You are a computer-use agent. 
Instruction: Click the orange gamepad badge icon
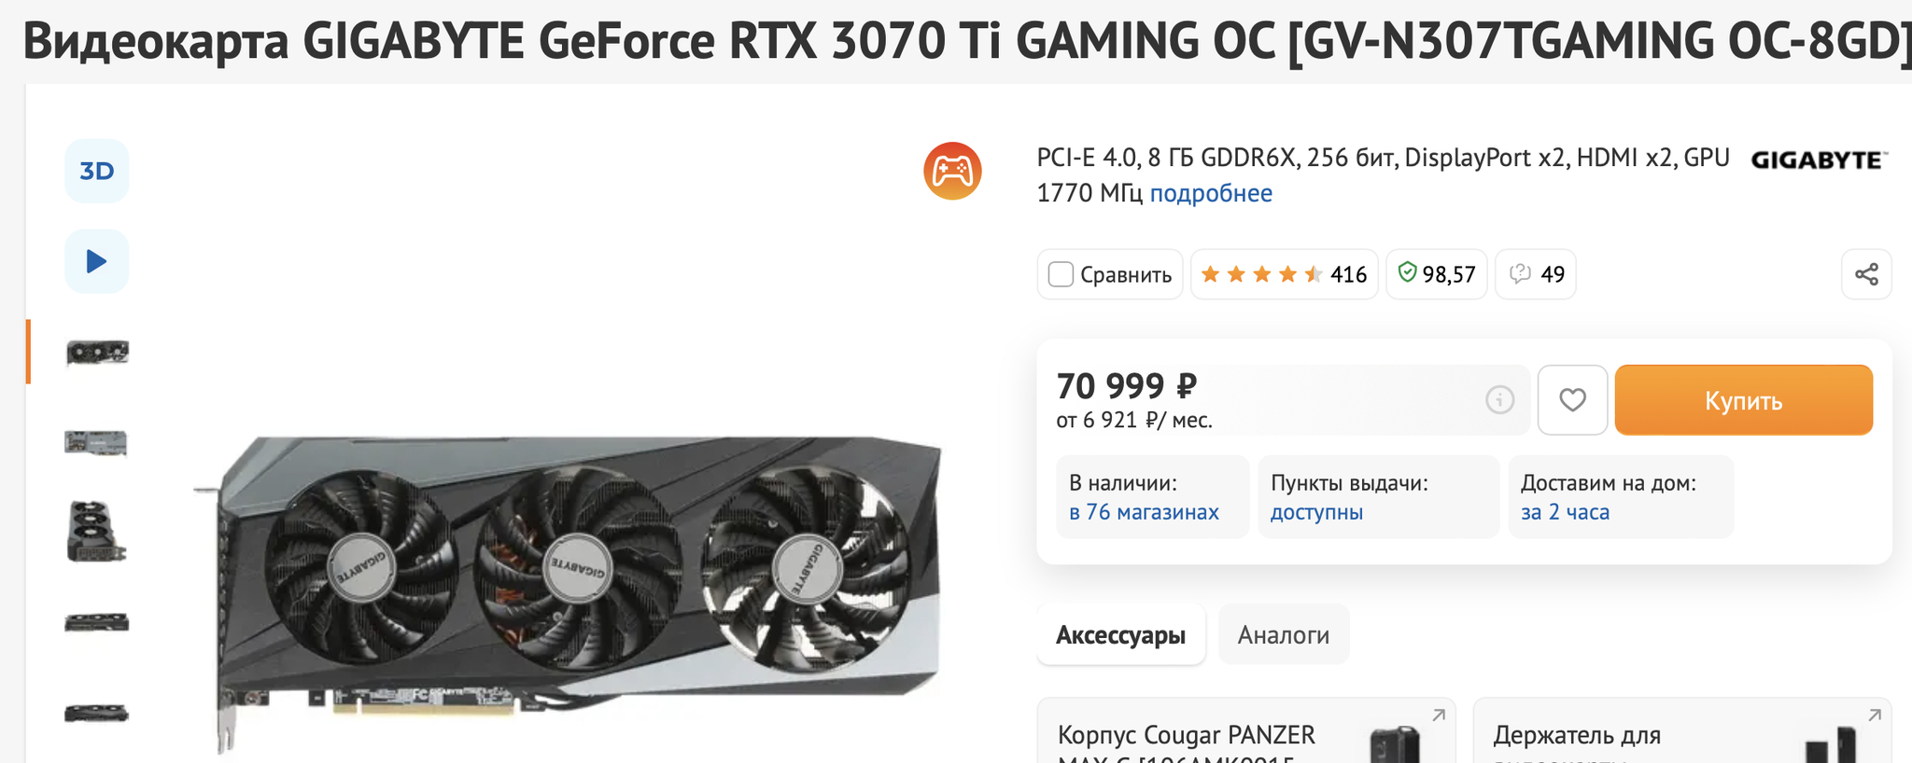tap(952, 171)
